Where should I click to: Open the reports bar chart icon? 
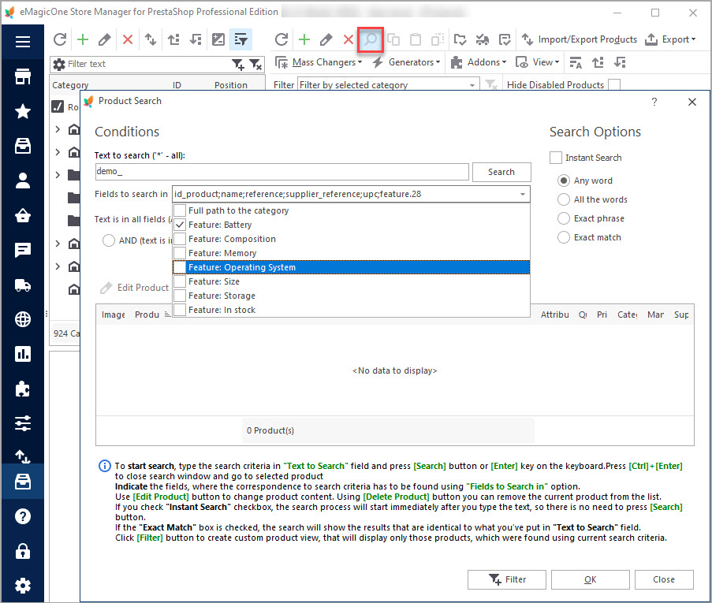click(23, 354)
